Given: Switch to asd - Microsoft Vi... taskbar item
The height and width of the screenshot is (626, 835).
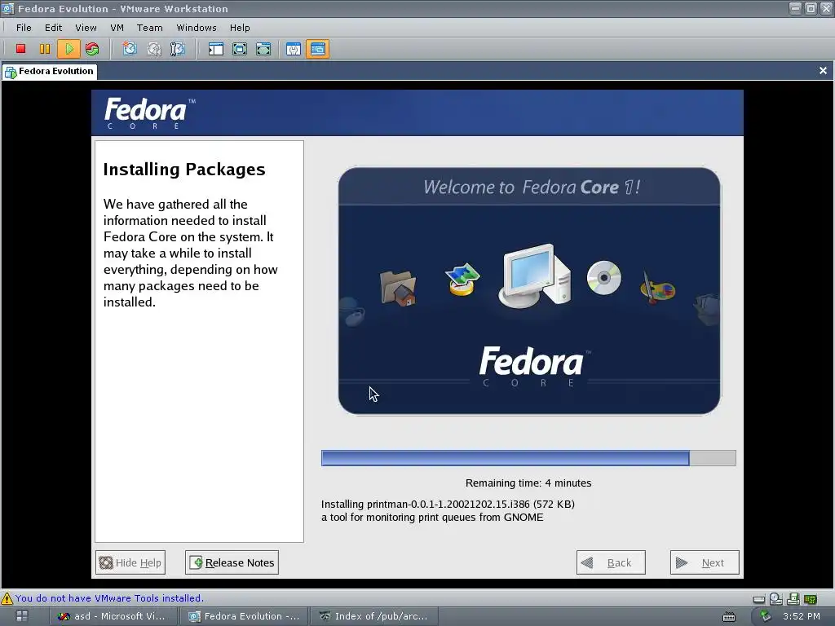Looking at the screenshot, I should click(x=111, y=616).
